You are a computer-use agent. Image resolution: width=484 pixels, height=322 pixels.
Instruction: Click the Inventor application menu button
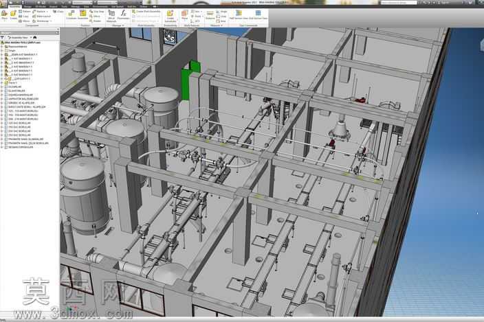pyautogui.click(x=4, y=3)
